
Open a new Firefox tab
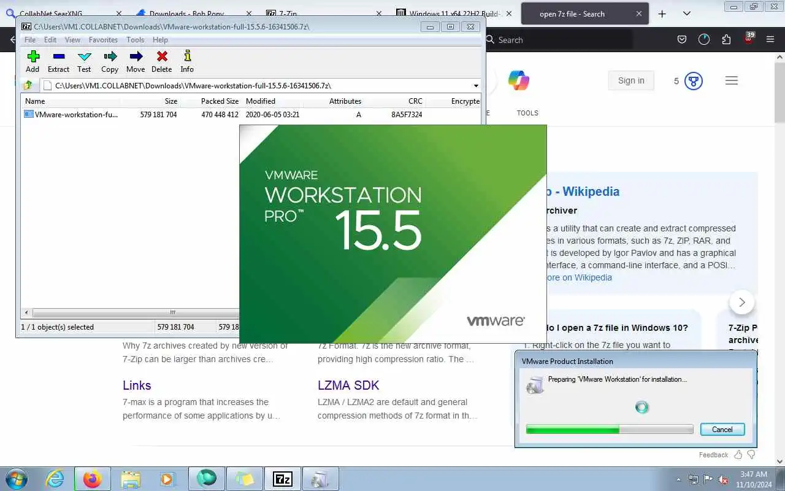tap(662, 14)
